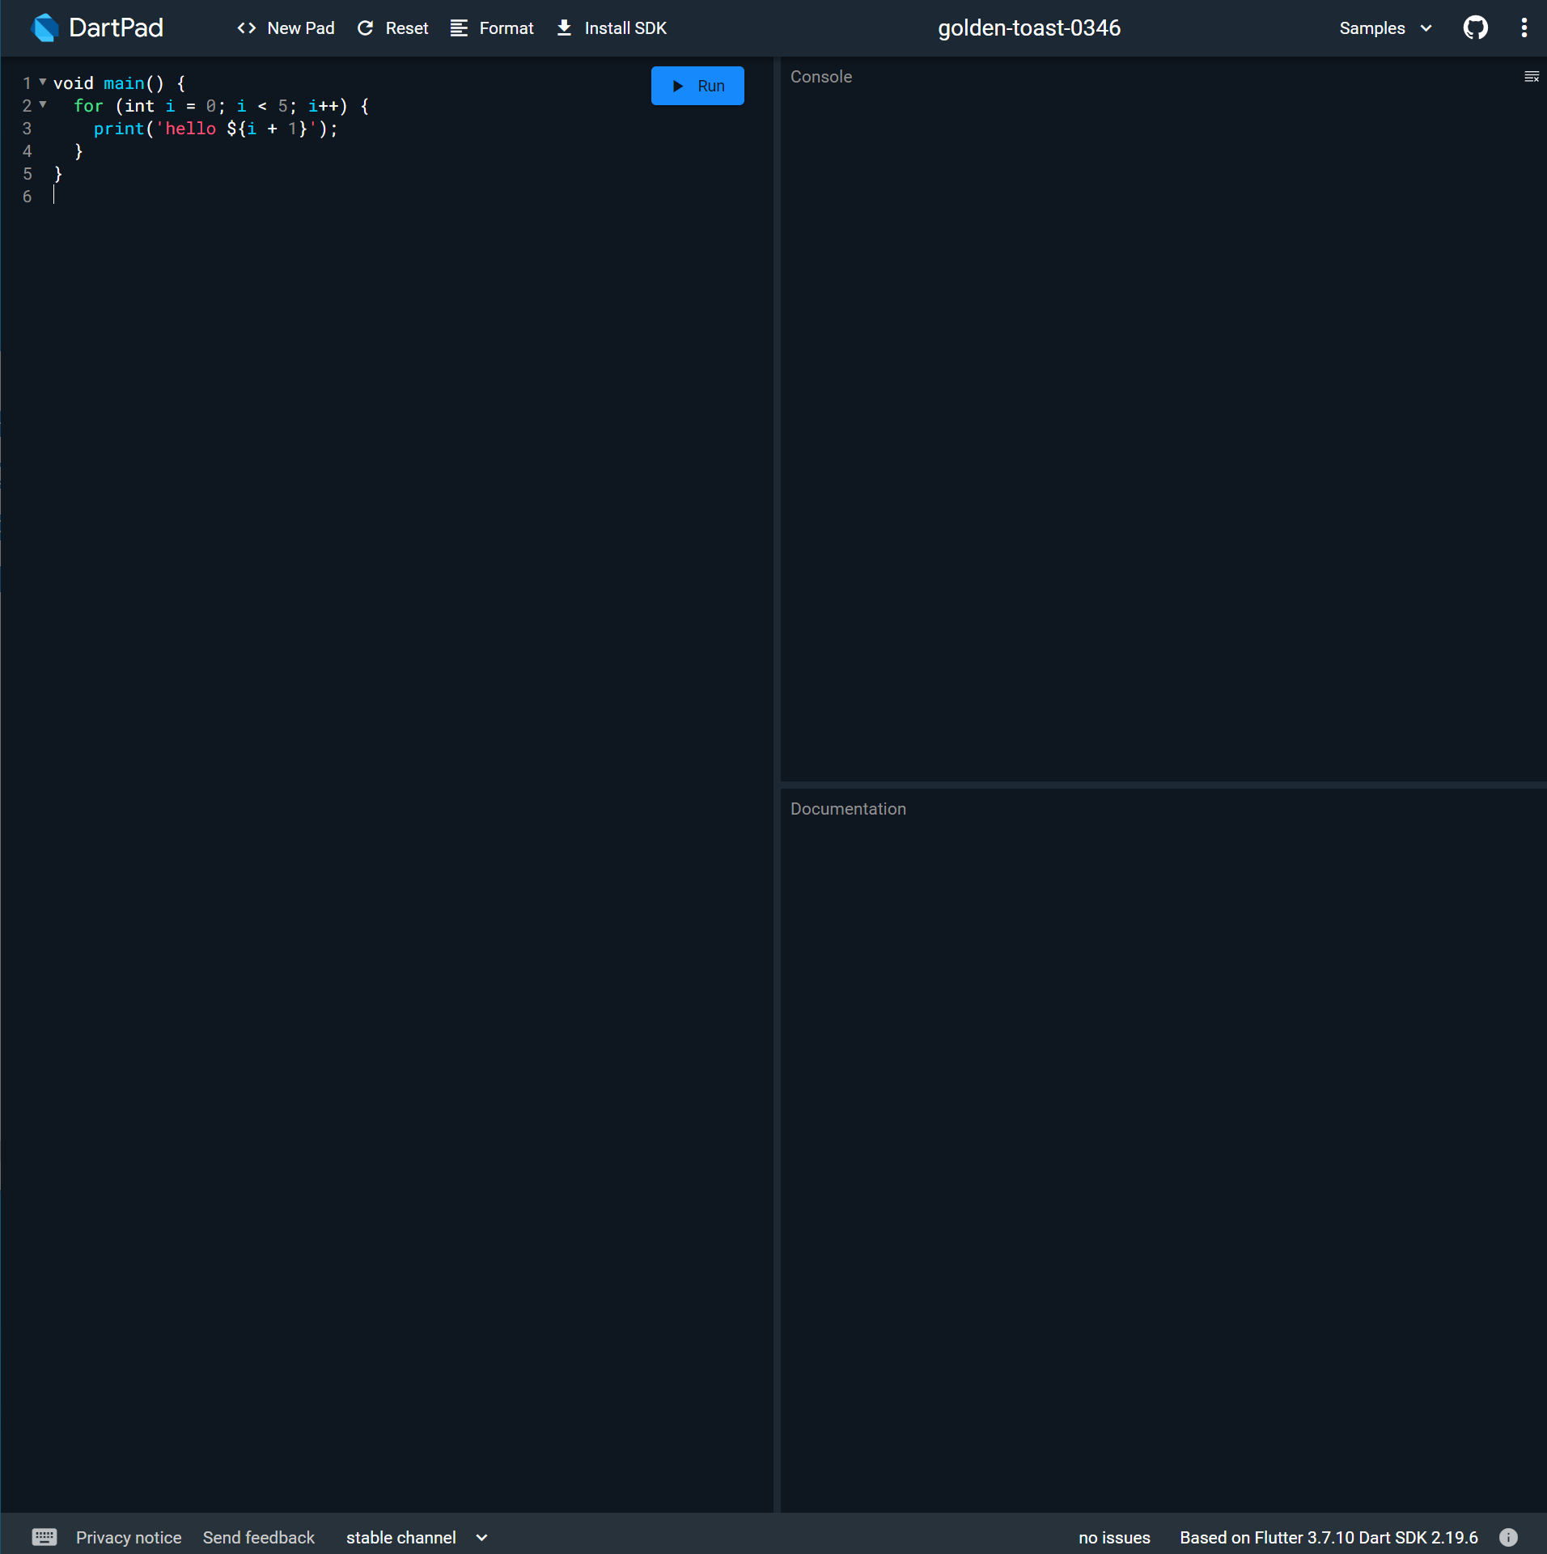Open the GitHub repository icon

[1475, 28]
